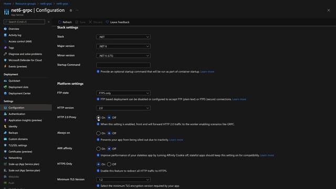The height and width of the screenshot is (189, 336).
Task: Favorite the page with the star icon
Action: 71,10
